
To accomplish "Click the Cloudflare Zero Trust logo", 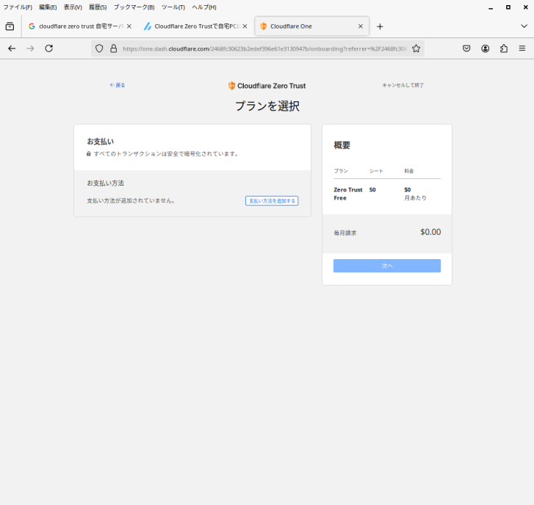I will pyautogui.click(x=267, y=86).
